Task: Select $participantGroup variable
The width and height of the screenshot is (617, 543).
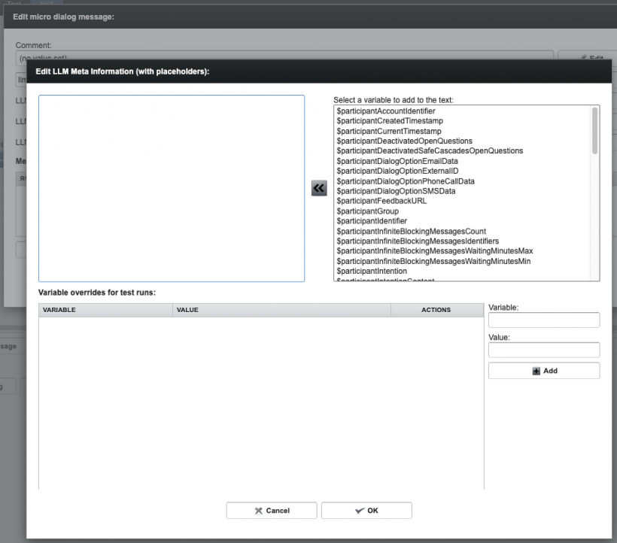Action: click(x=367, y=211)
